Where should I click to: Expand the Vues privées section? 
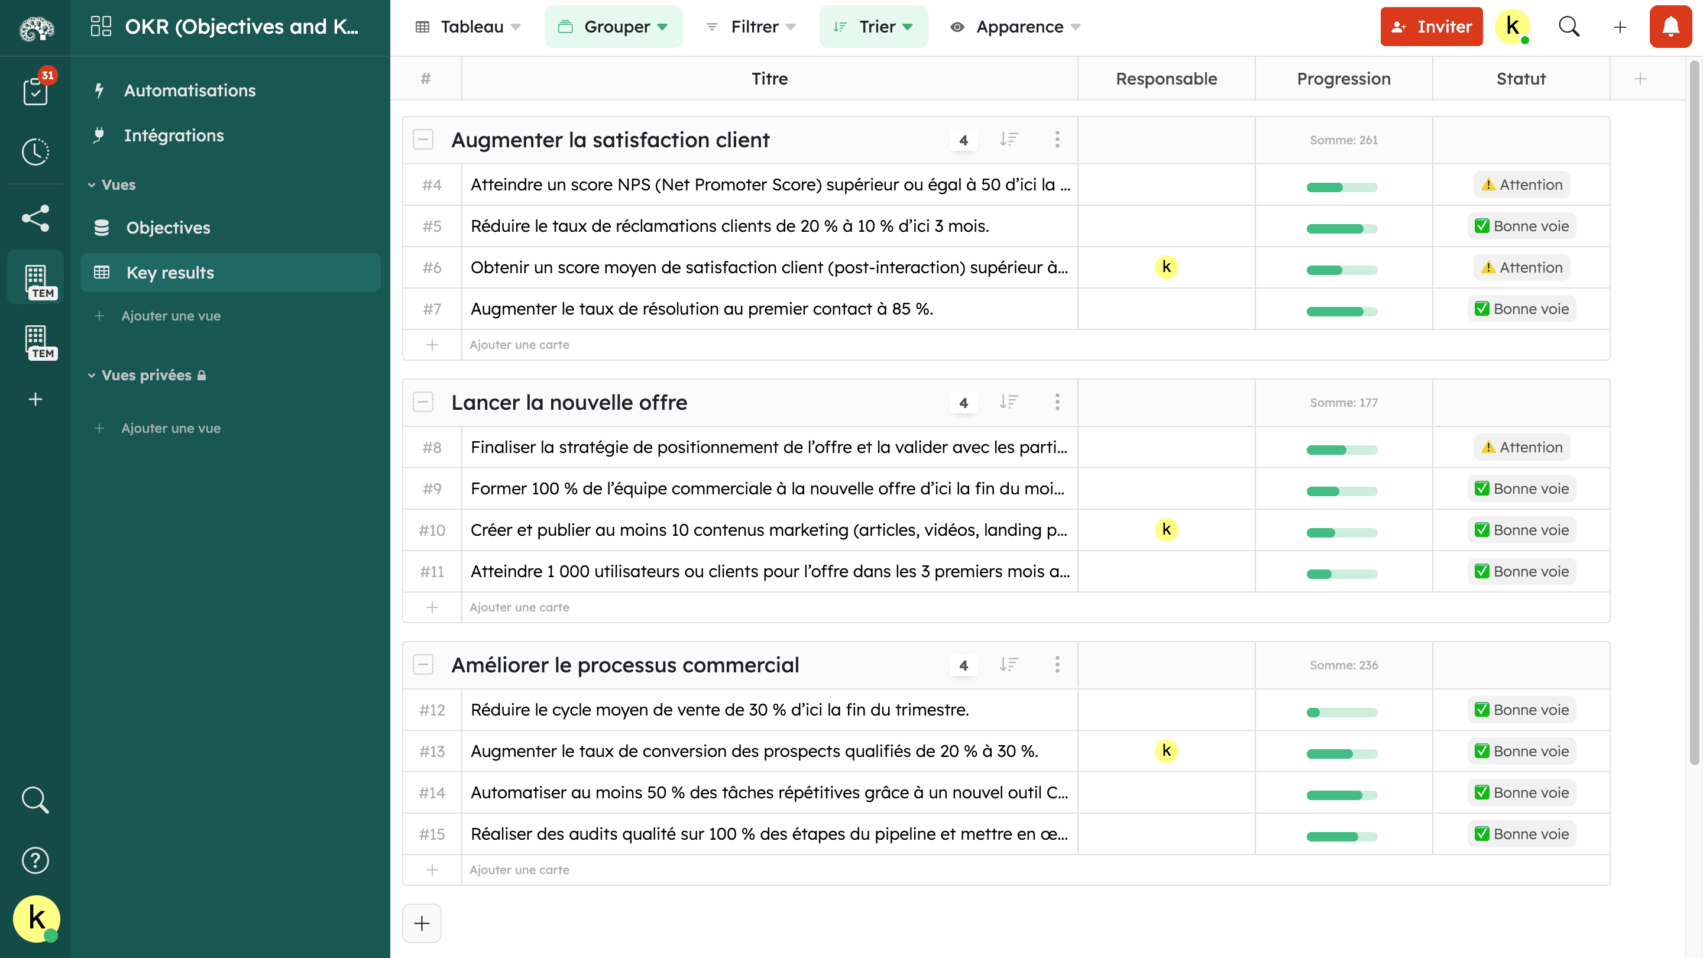(92, 374)
